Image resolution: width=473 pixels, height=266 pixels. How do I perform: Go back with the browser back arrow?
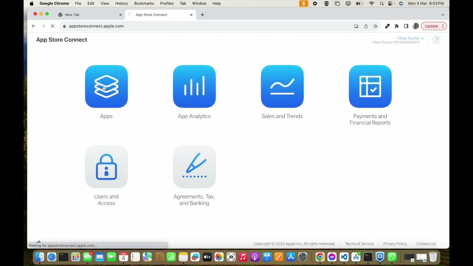pyautogui.click(x=34, y=26)
